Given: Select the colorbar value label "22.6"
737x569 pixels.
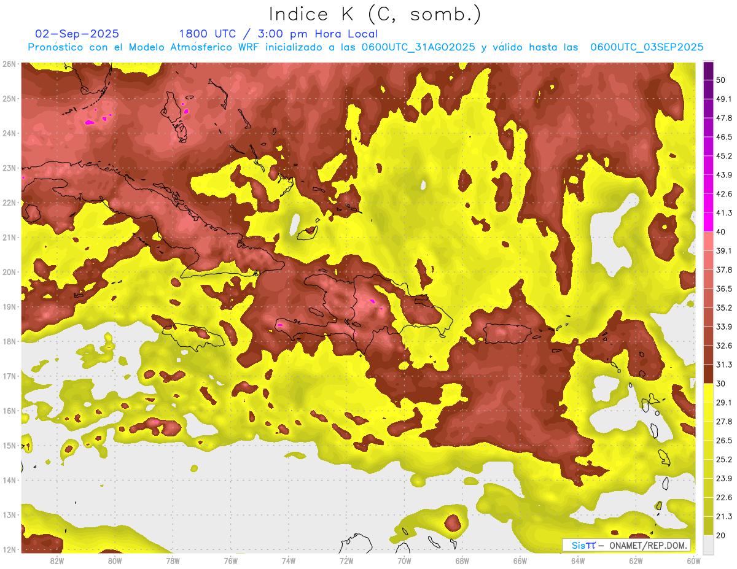Looking at the screenshot, I should [724, 497].
